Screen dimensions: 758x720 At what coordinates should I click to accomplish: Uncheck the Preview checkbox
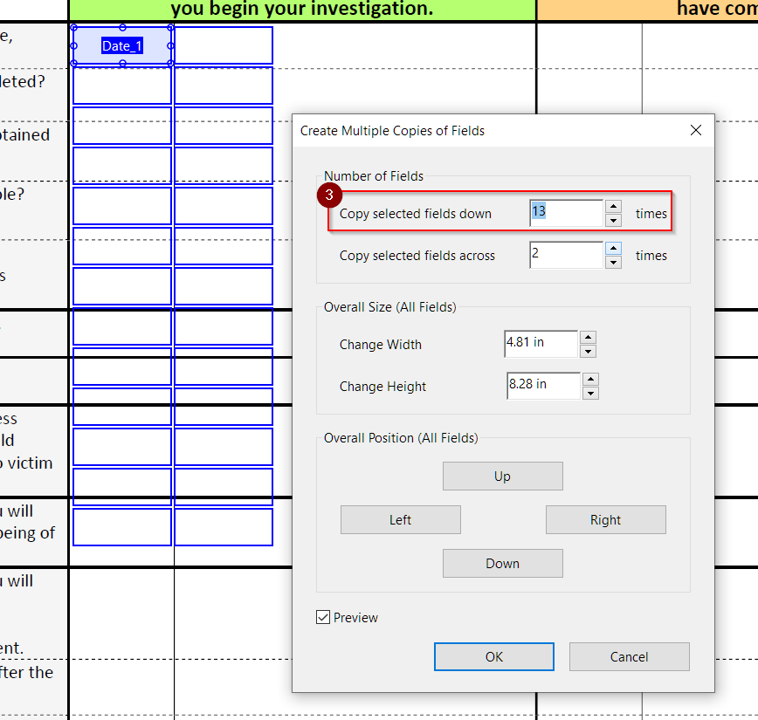[x=324, y=618]
